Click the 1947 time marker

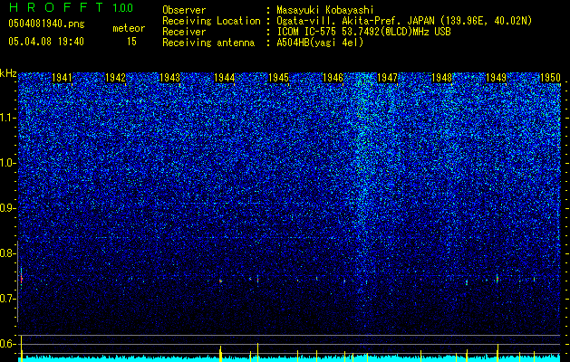(x=388, y=78)
